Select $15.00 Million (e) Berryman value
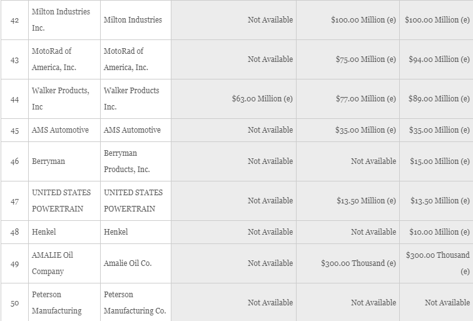Viewport: 473px width, 321px height. 439,161
